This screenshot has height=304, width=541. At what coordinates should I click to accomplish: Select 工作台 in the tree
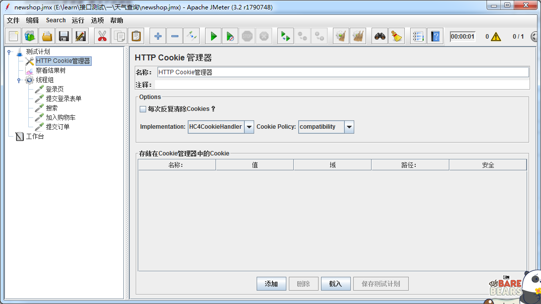tap(35, 137)
